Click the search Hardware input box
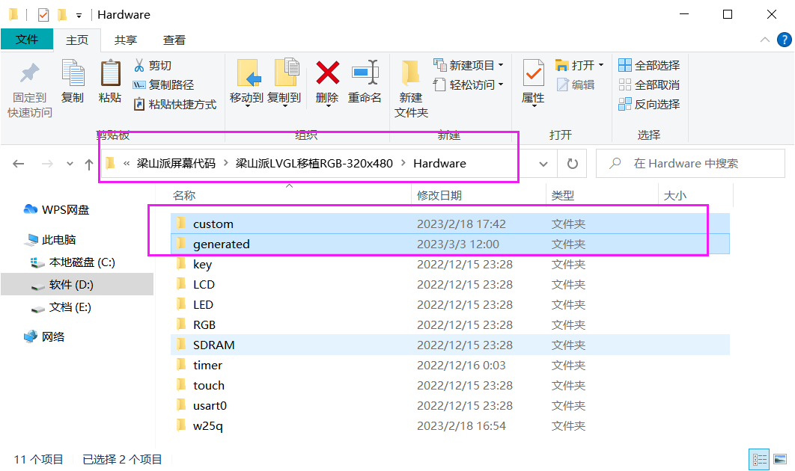This screenshot has height=471, width=795. [x=690, y=164]
